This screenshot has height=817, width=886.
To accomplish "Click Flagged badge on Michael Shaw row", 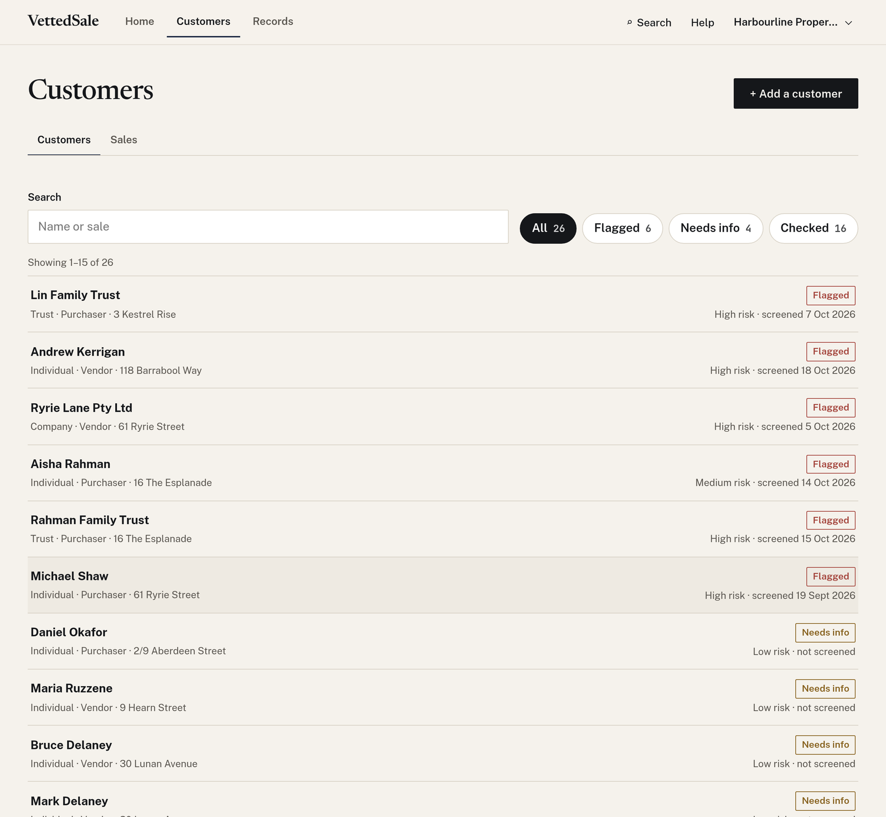I will pyautogui.click(x=831, y=577).
